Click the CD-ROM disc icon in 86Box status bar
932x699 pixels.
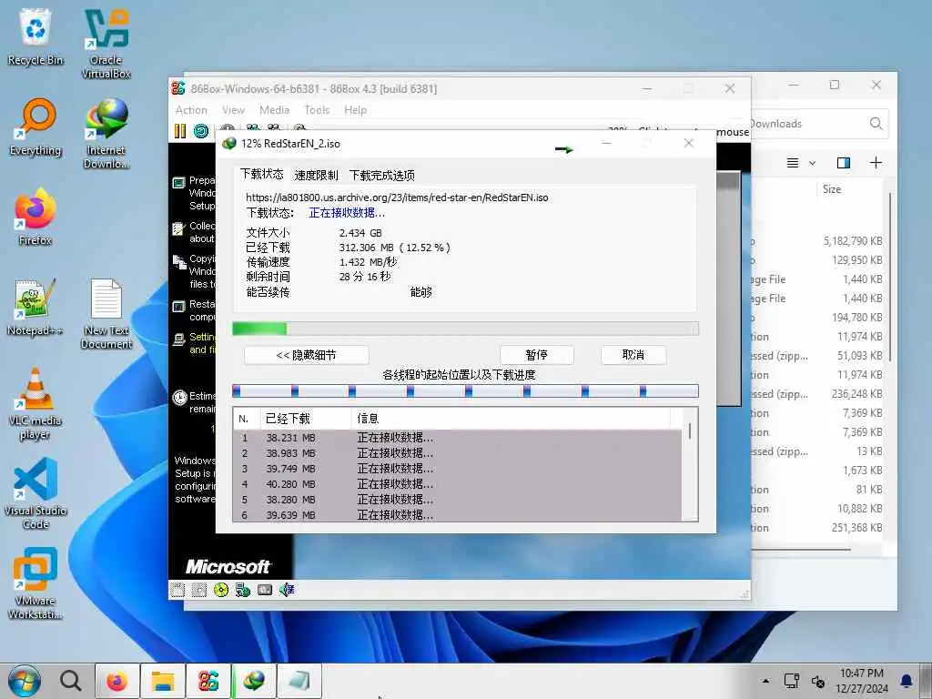point(221,590)
